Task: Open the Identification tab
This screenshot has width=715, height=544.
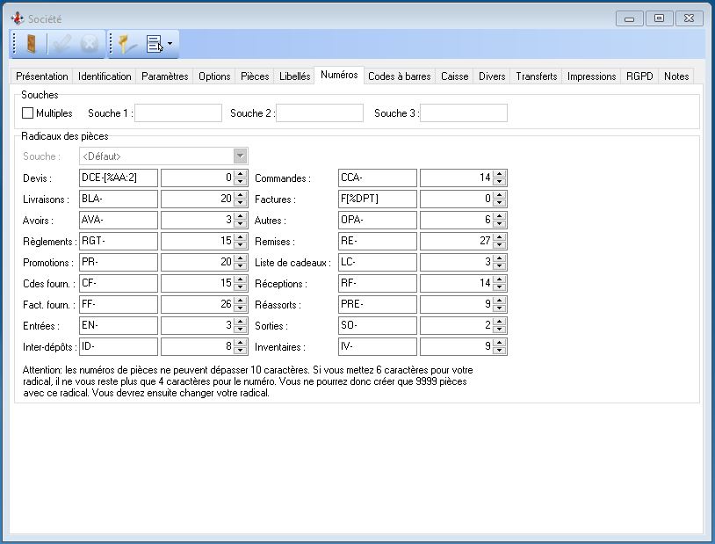Action: click(105, 76)
